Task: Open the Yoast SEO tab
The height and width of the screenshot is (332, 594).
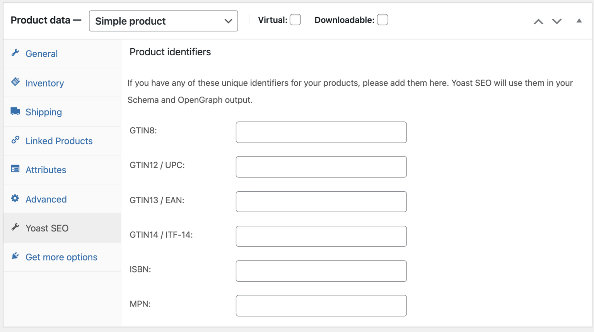Action: [x=47, y=228]
